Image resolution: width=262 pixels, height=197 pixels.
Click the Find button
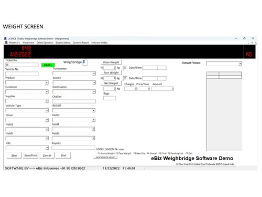[x=63, y=155]
